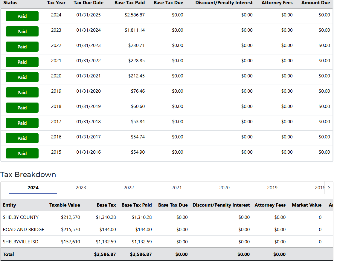The image size is (337, 261).
Task: Switch to the 2019 breakdown tab
Action: coord(272,188)
